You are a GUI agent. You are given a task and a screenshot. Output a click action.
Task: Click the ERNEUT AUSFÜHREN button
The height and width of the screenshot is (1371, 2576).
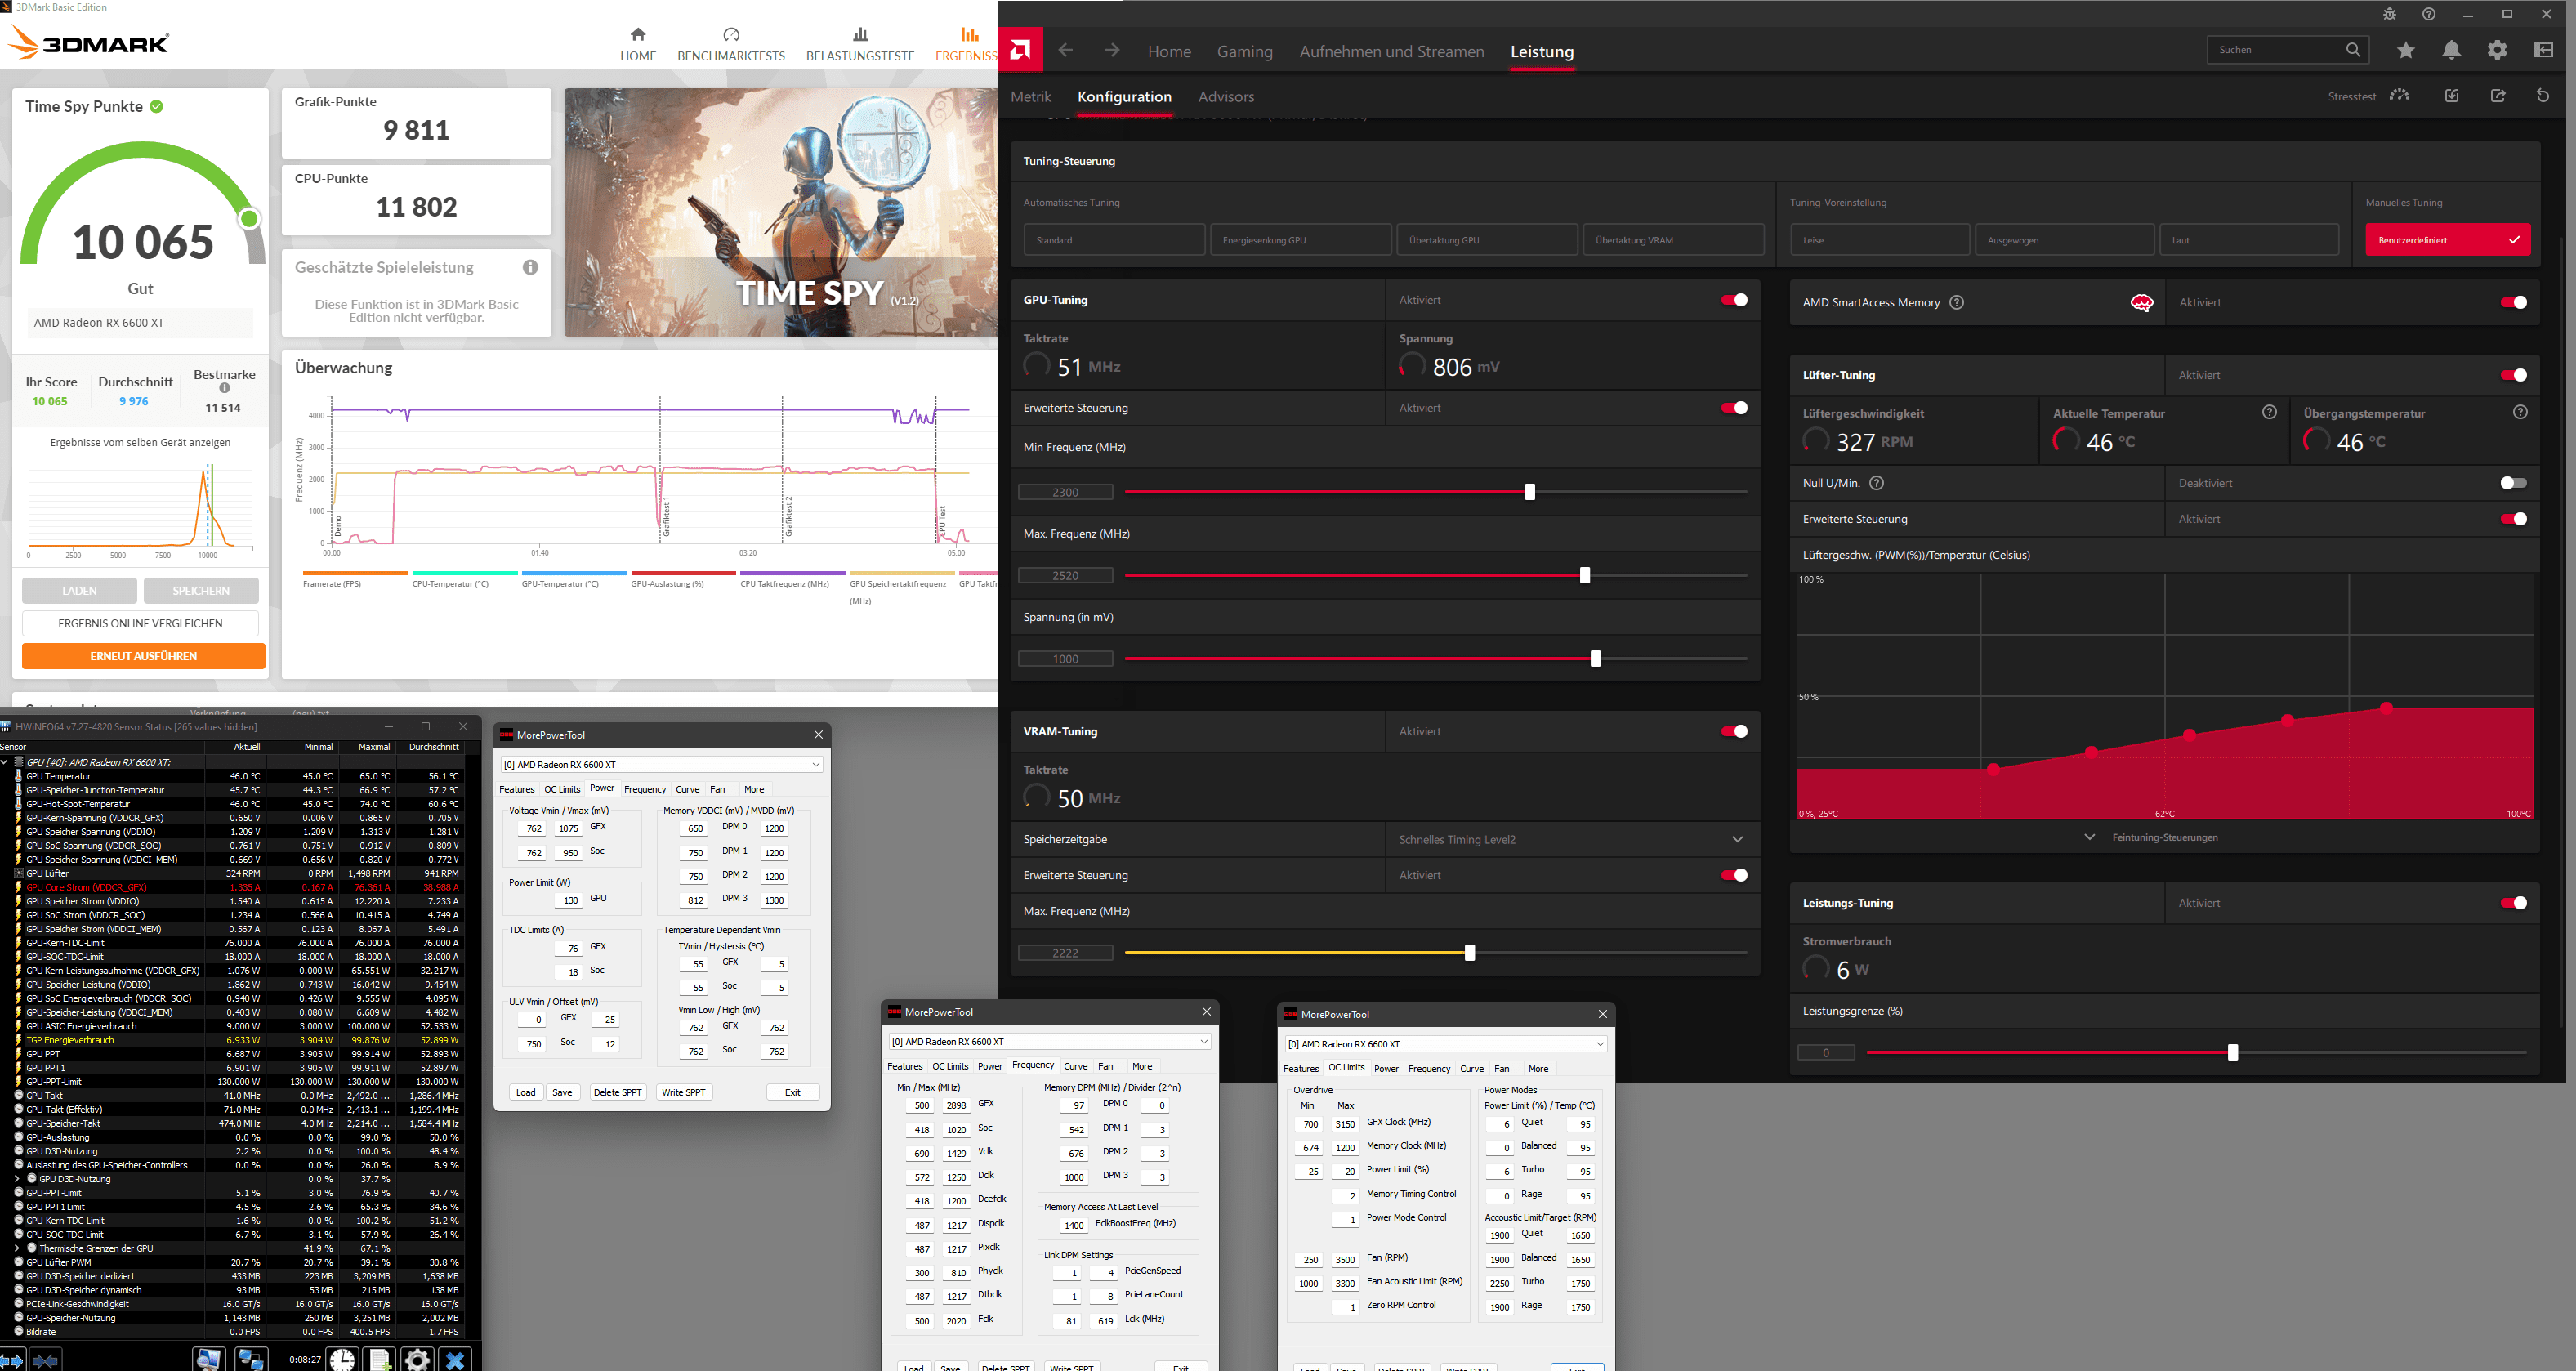coord(143,656)
